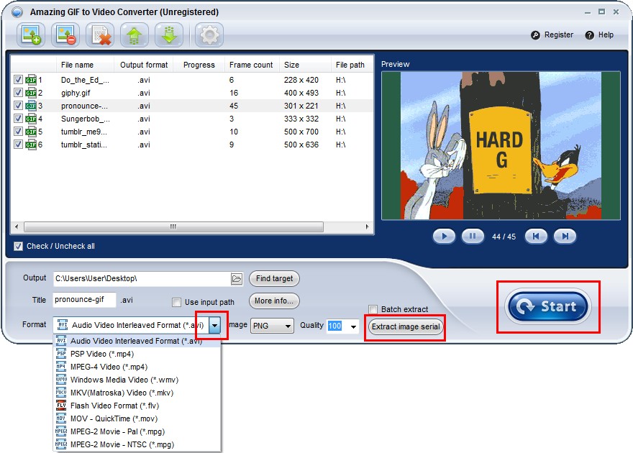The image size is (633, 453).
Task: Open the Quality 100 dropdown arrow
Action: point(353,326)
